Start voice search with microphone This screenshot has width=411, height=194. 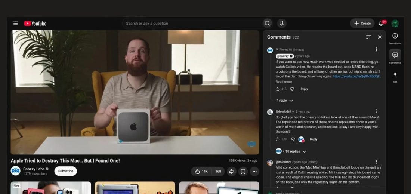pos(281,23)
